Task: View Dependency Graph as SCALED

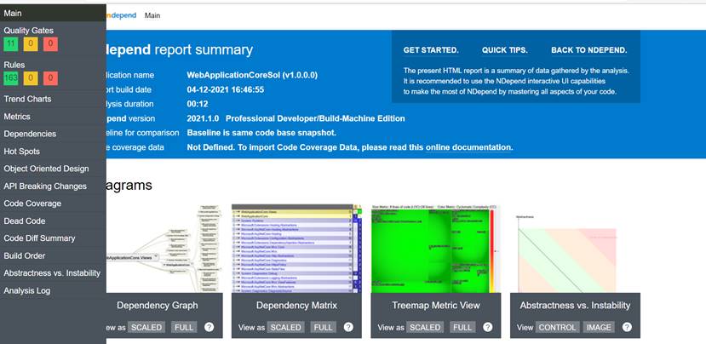Action: 146,327
